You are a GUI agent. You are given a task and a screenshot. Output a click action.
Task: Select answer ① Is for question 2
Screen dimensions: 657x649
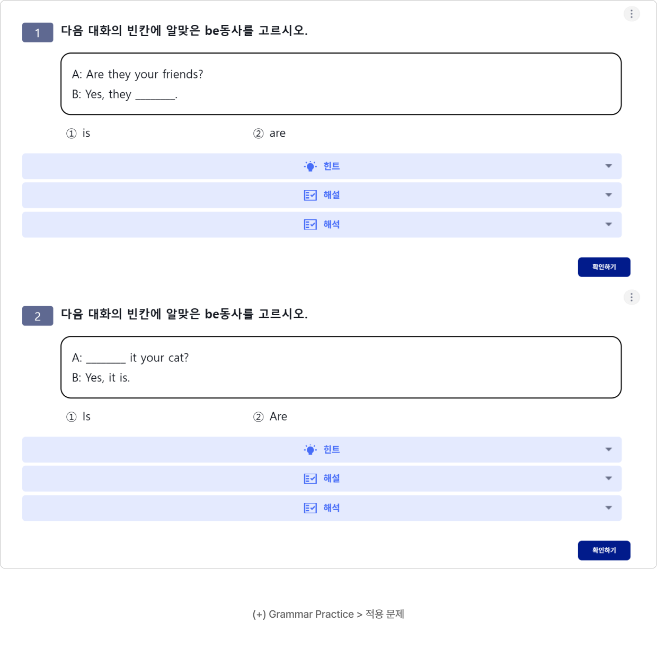pyautogui.click(x=78, y=417)
